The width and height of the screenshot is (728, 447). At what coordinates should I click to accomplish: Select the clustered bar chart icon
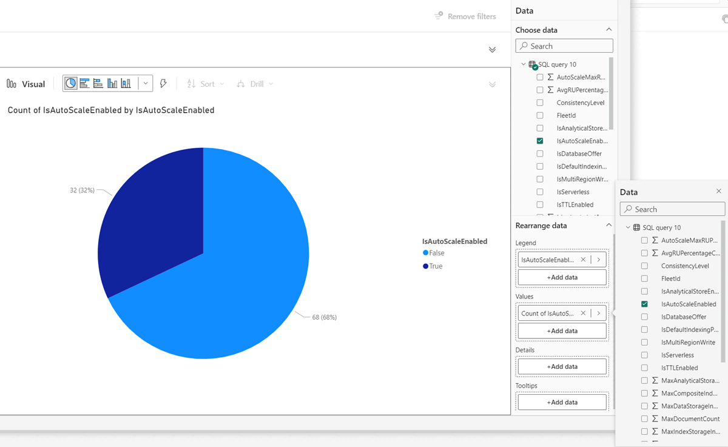98,84
